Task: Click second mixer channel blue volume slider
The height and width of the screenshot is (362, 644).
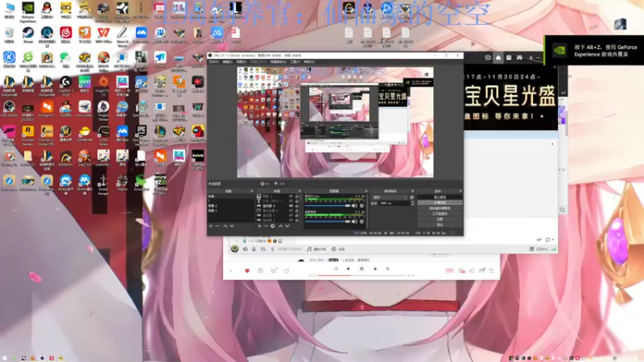Action: 328,222
